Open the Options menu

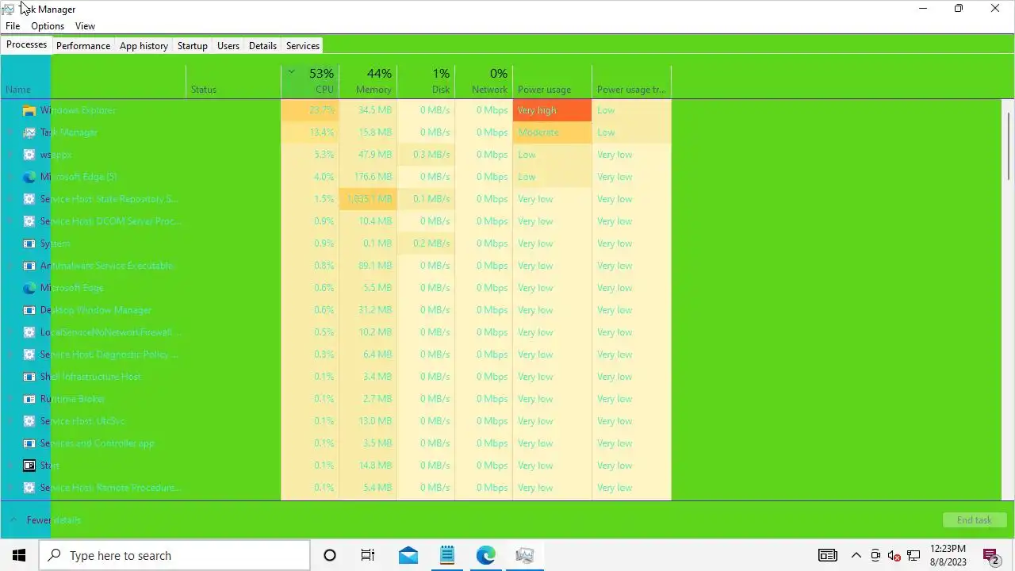pyautogui.click(x=48, y=26)
